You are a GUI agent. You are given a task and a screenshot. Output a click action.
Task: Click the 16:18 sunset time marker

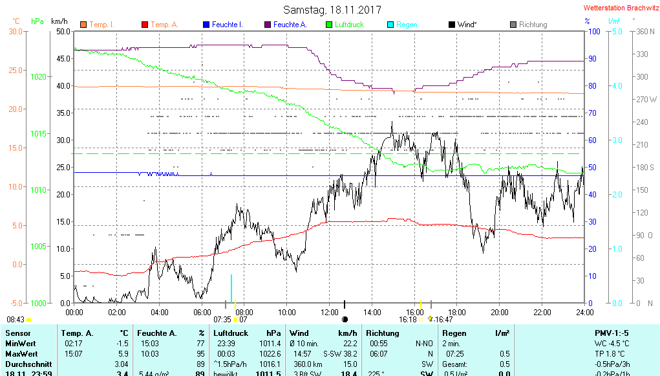tap(407, 319)
